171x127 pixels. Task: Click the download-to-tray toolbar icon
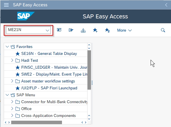[x=83, y=30]
